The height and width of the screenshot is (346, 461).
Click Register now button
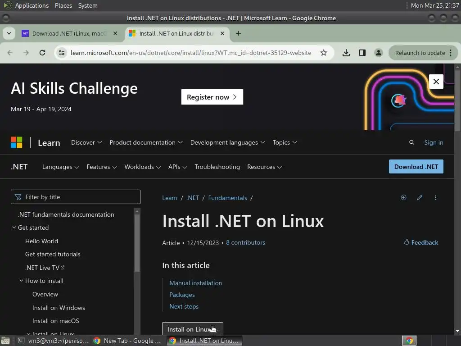point(212,97)
